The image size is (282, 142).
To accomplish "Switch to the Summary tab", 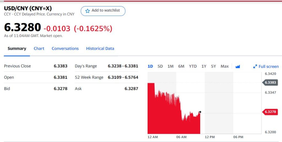I will pyautogui.click(x=17, y=49).
